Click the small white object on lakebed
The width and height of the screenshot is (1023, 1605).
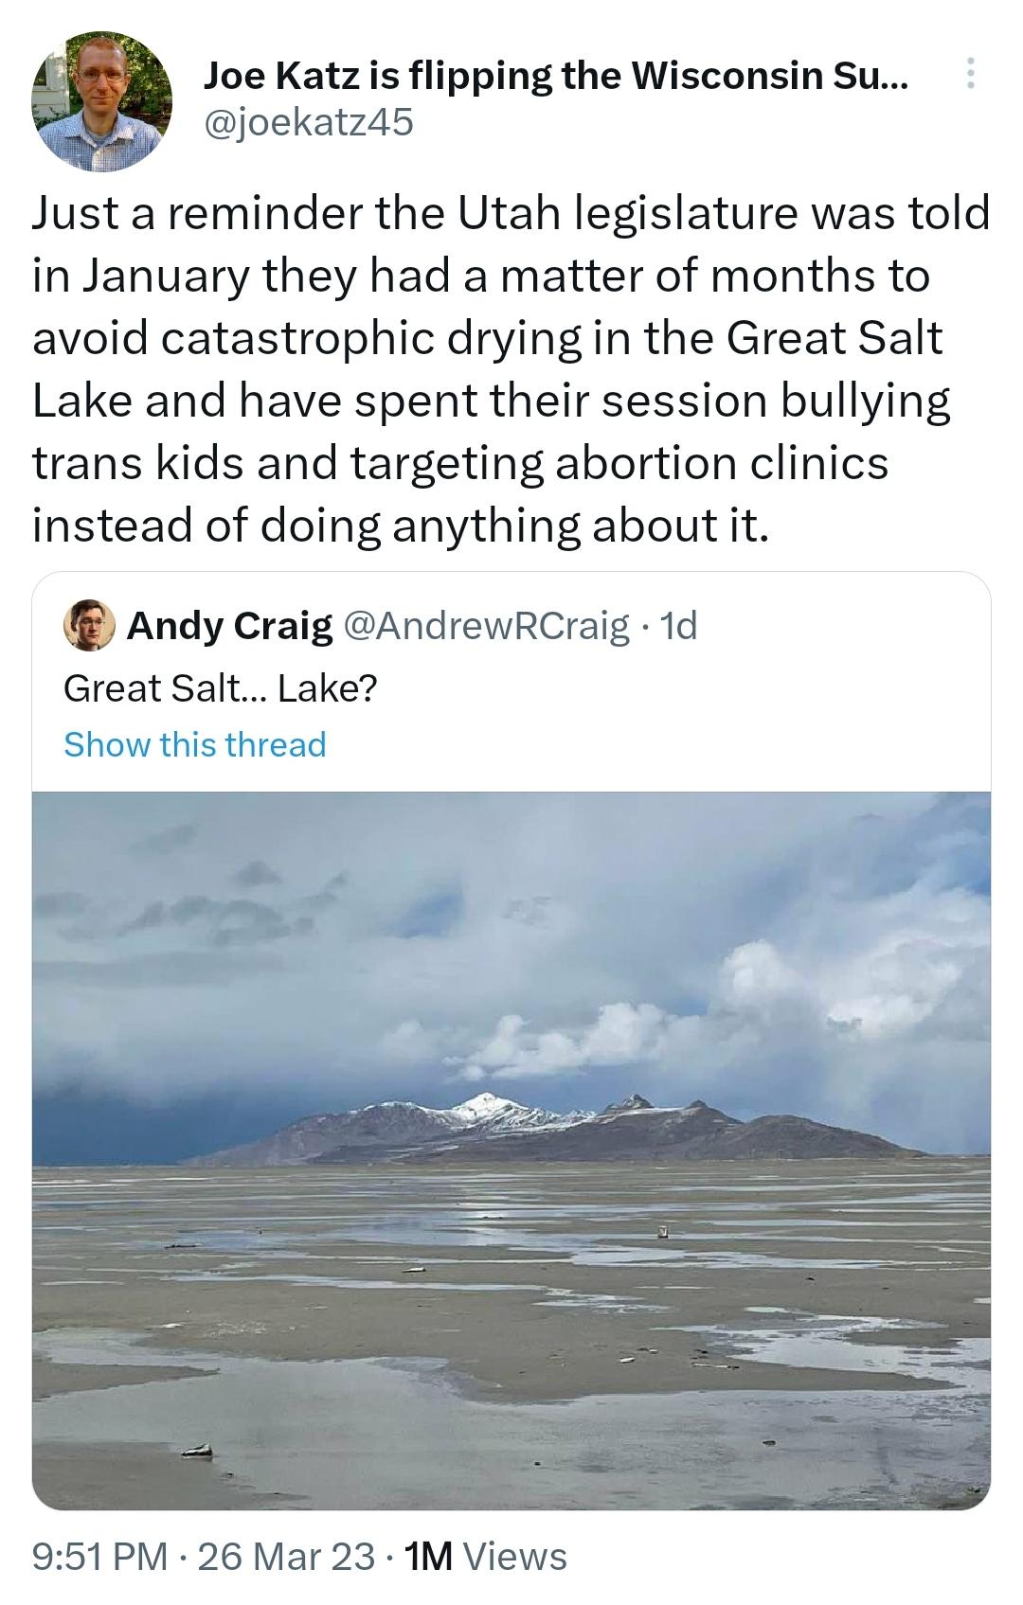click(x=664, y=1231)
